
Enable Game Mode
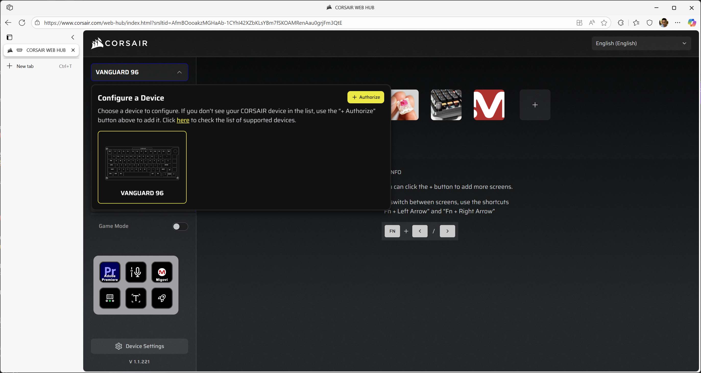tap(180, 226)
